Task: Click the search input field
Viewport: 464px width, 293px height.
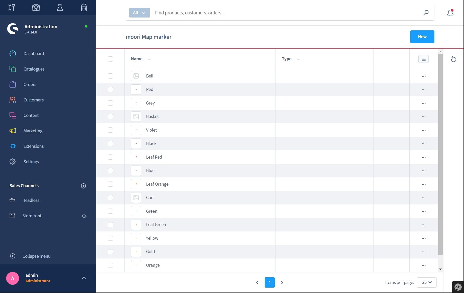Action: pyautogui.click(x=285, y=13)
